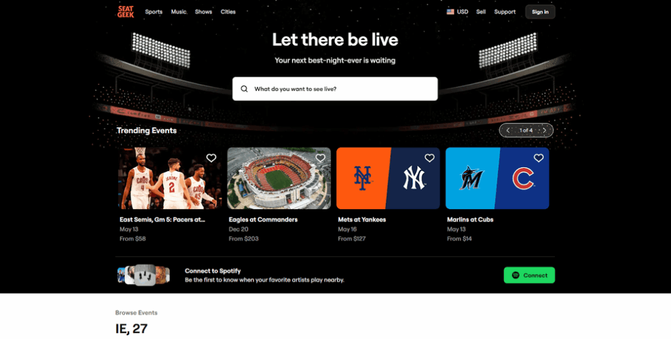671x339 pixels.
Task: Open the Sell link
Action: [x=481, y=12]
